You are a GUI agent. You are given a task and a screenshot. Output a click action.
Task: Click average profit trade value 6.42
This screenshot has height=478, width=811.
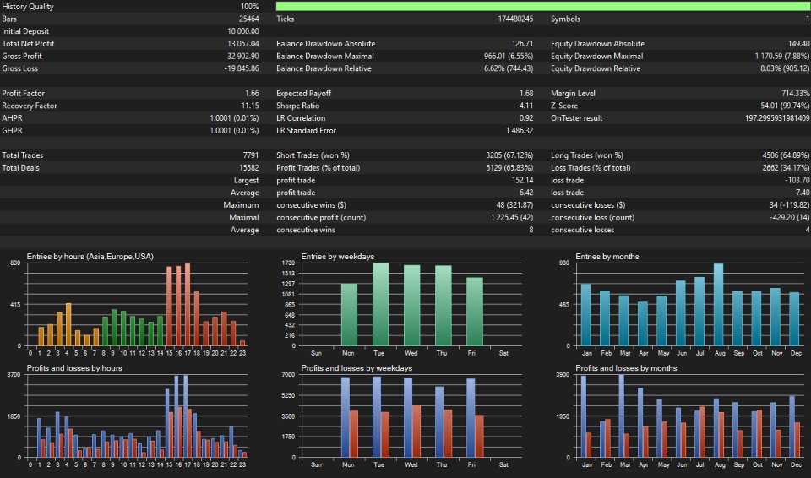pos(526,193)
